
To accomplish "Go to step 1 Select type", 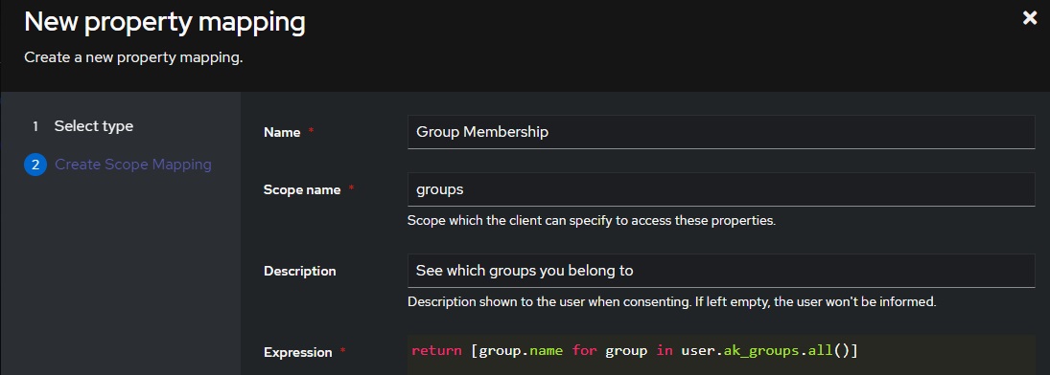I will pyautogui.click(x=82, y=126).
